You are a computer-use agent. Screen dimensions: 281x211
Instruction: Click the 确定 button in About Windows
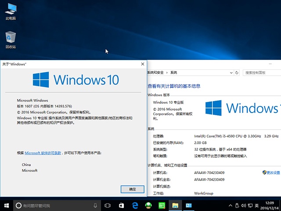point(132,189)
